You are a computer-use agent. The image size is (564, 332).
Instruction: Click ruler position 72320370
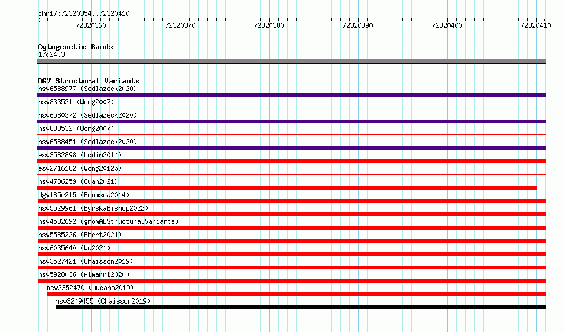pos(180,25)
